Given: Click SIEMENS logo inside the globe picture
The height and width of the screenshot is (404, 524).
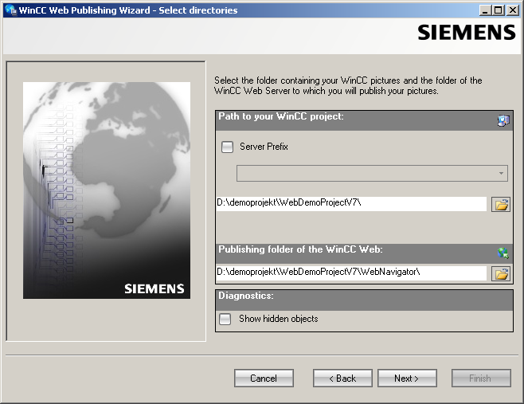Looking at the screenshot, I should tap(154, 288).
